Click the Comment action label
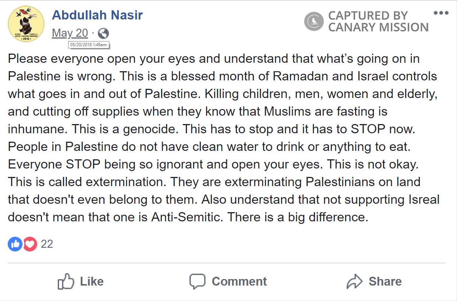The width and height of the screenshot is (457, 301). [239, 281]
